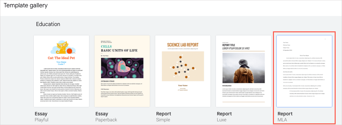Click the 'Cat: The Ideal Pet' title
Viewport: 342px width, 125px height.
tap(61, 58)
